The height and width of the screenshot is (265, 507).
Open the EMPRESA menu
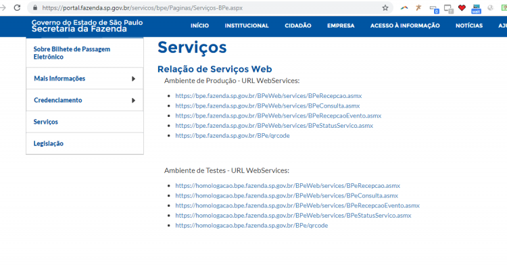341,26
